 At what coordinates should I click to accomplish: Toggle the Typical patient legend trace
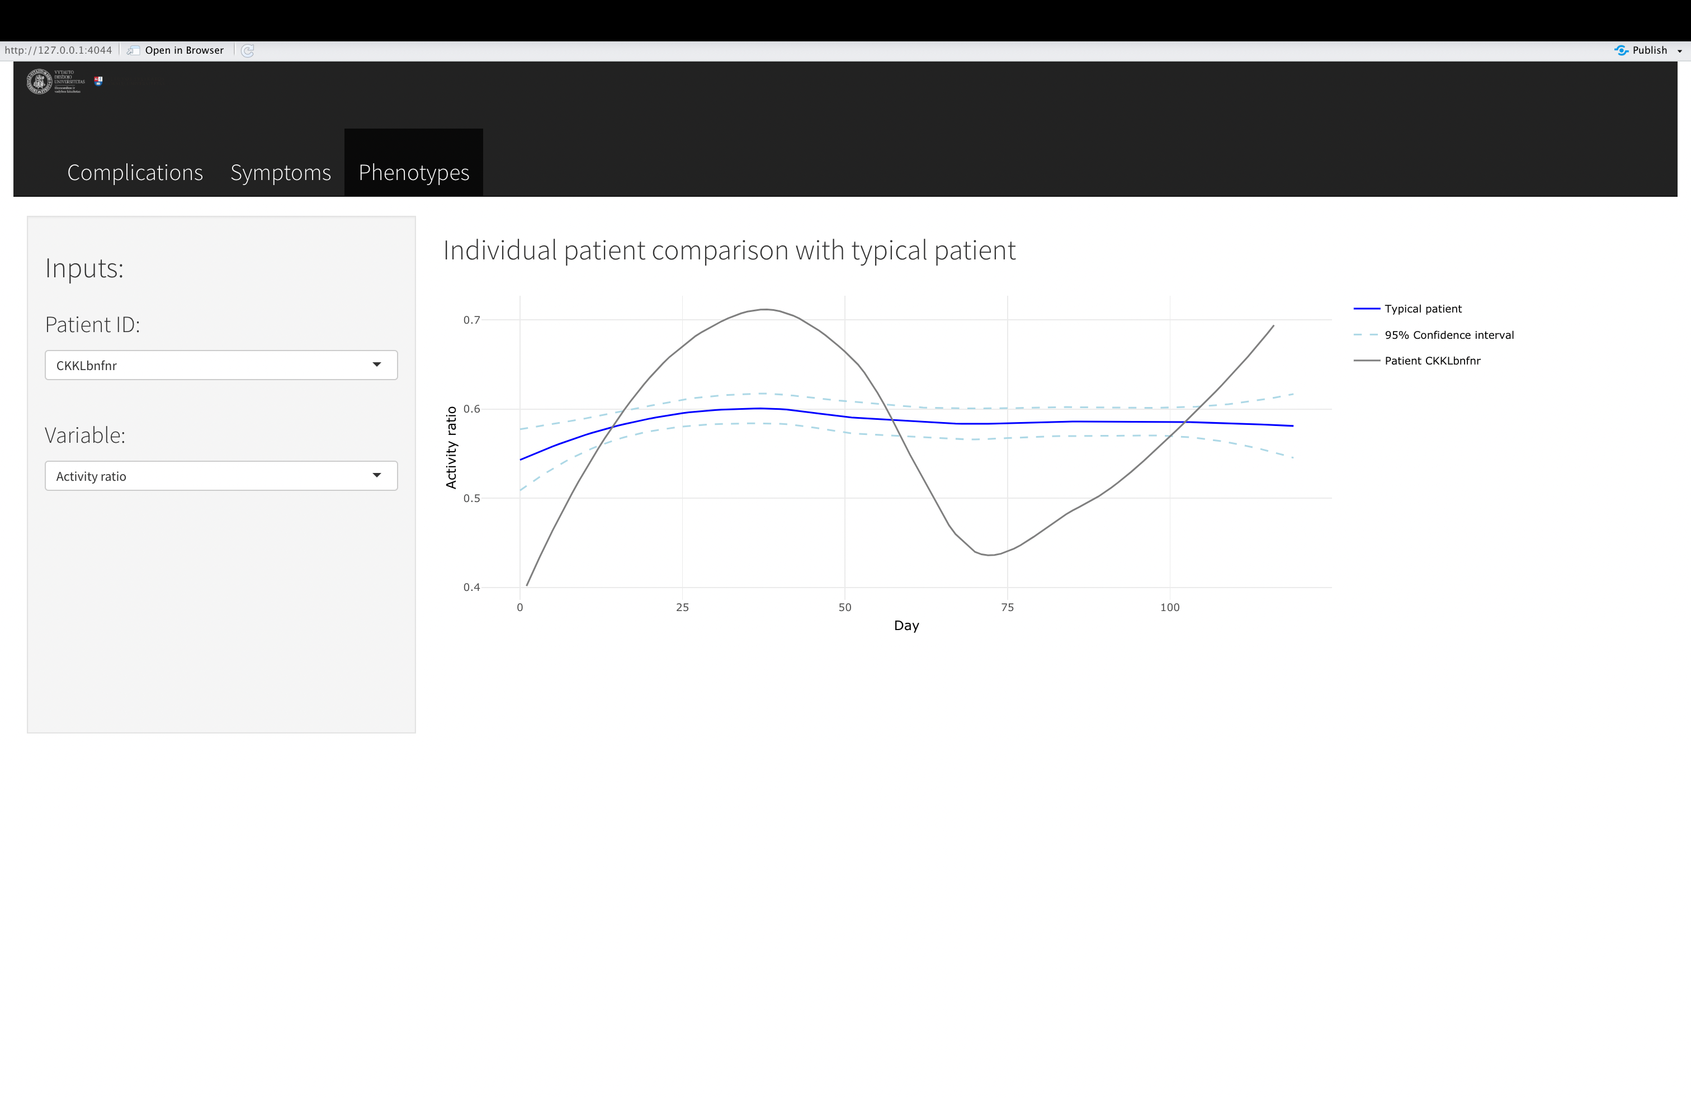coord(1423,309)
